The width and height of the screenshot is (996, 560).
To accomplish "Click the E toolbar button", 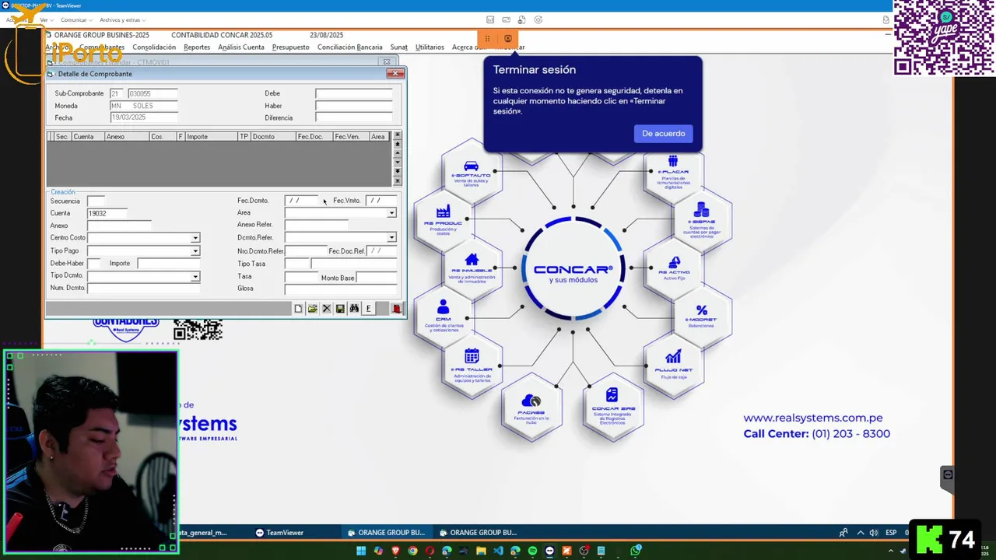I will (368, 309).
